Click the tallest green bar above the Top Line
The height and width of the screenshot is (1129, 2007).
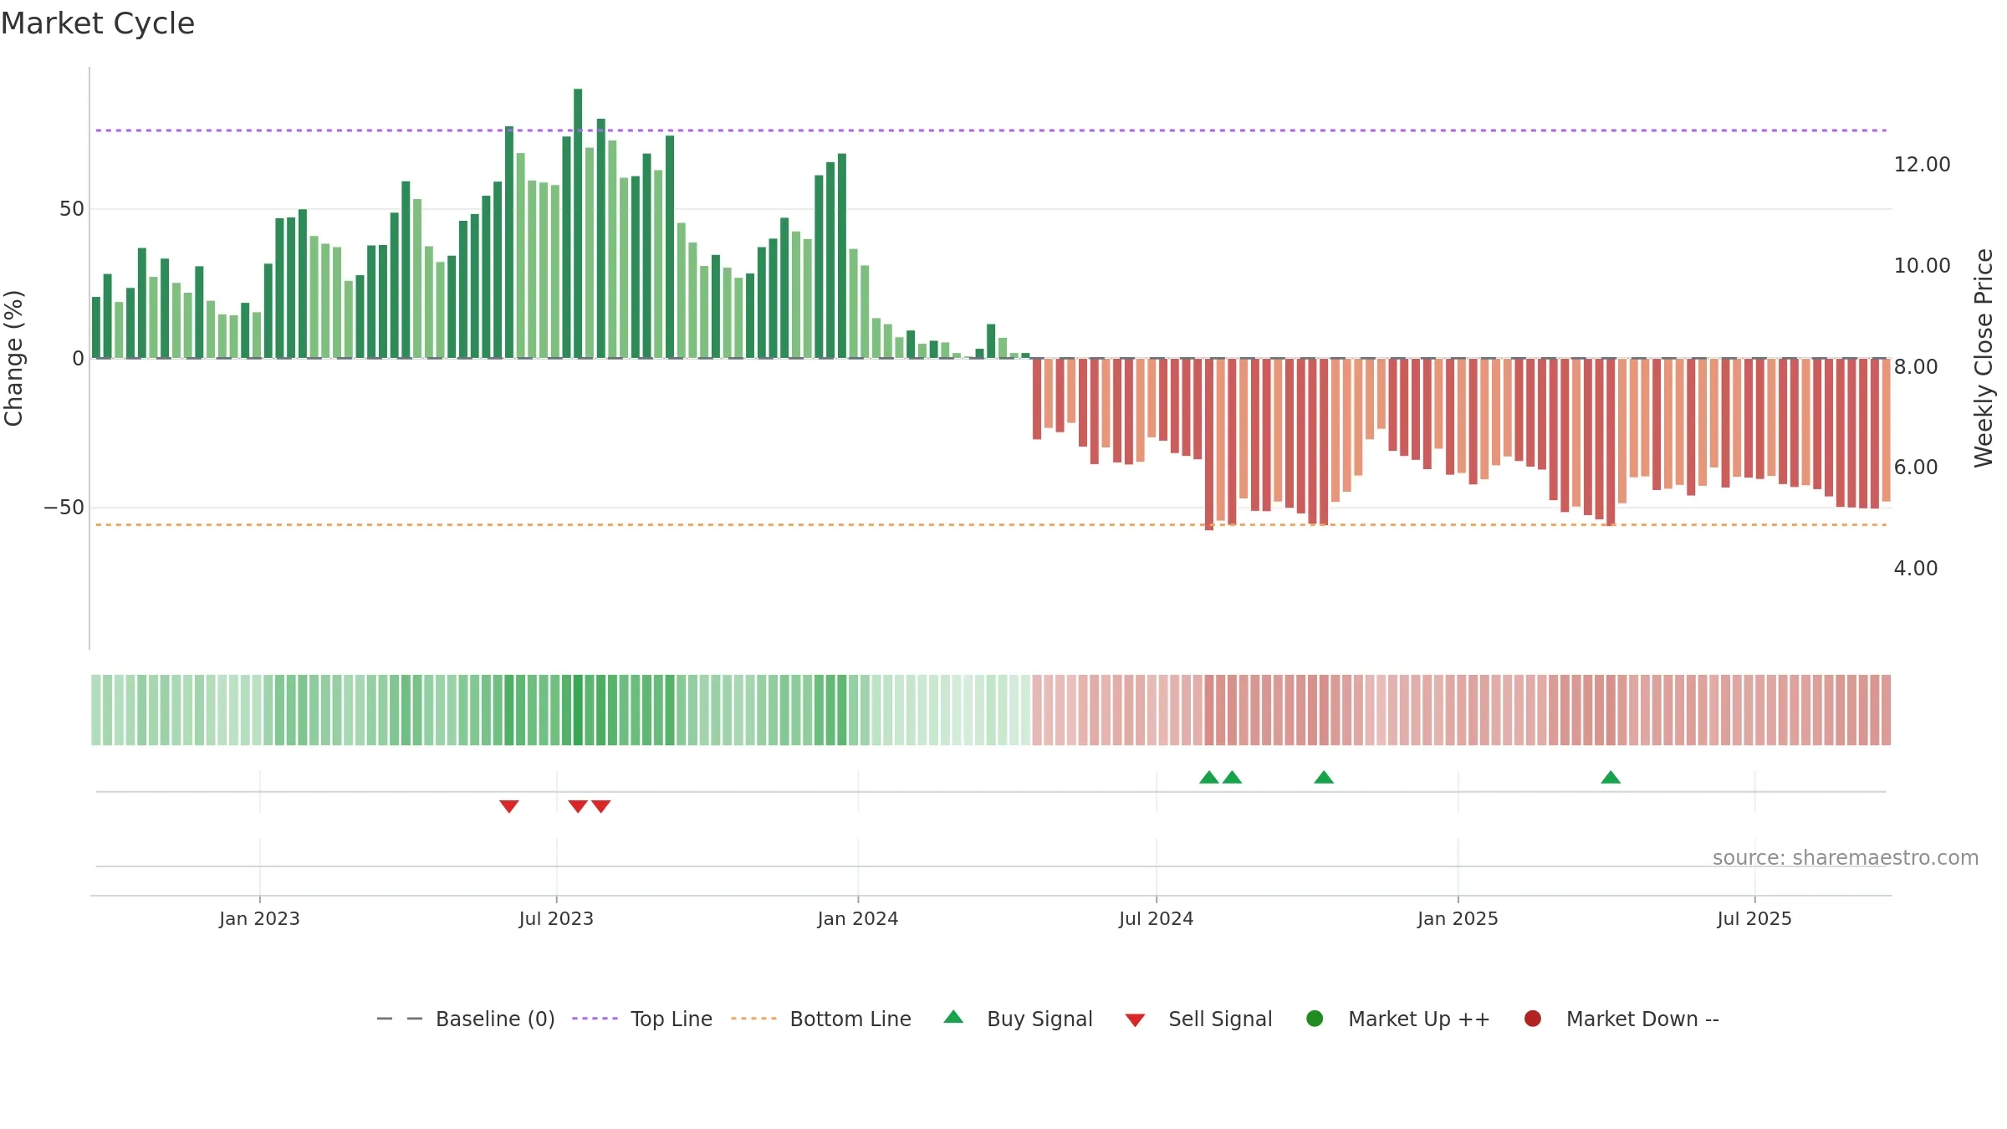point(578,223)
